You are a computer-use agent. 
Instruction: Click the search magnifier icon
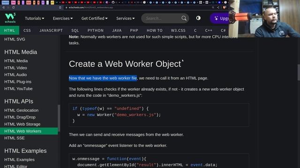click(184, 18)
